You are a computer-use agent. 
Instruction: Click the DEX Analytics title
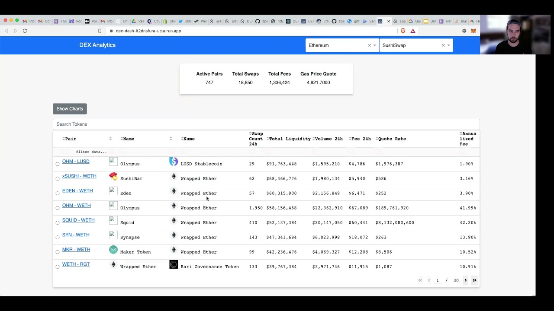pyautogui.click(x=97, y=45)
